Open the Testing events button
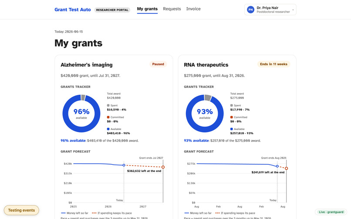The image size is (351, 219). [21, 210]
